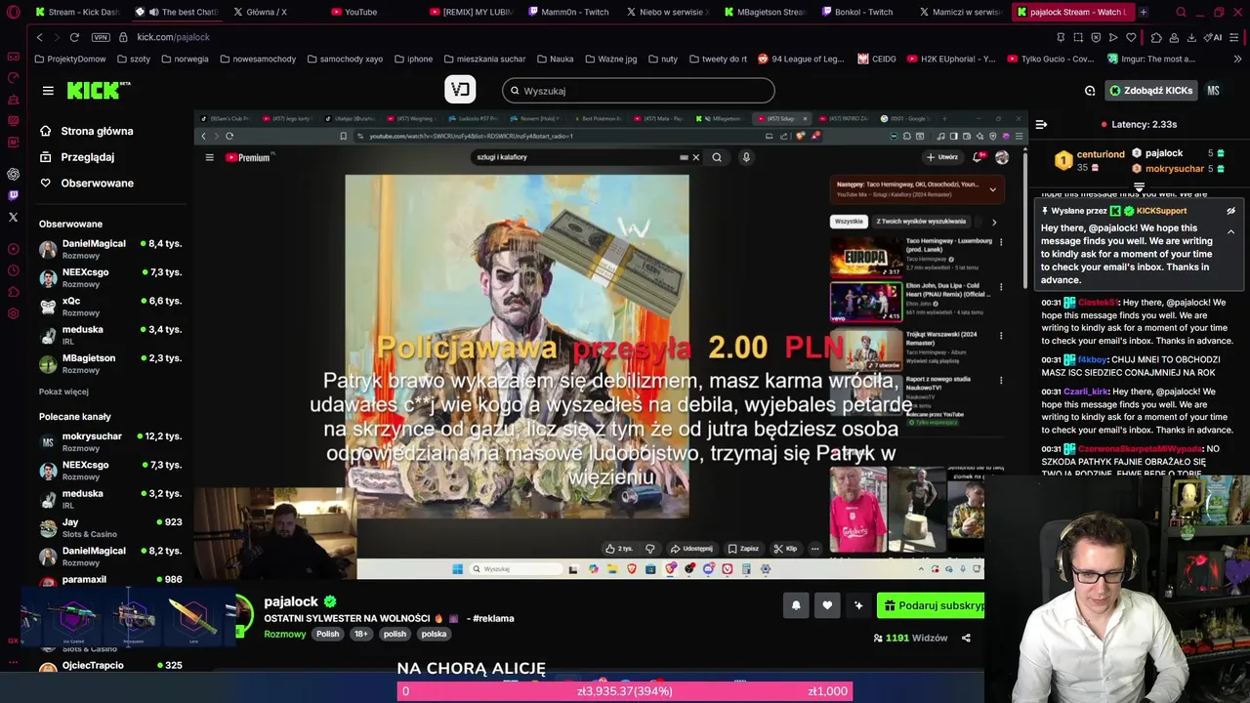This screenshot has width=1250, height=703.
Task: Open followed channel MBagietson
Action: click(x=110, y=363)
